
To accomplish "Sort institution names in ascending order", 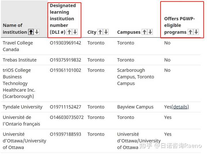I will (31, 32).
